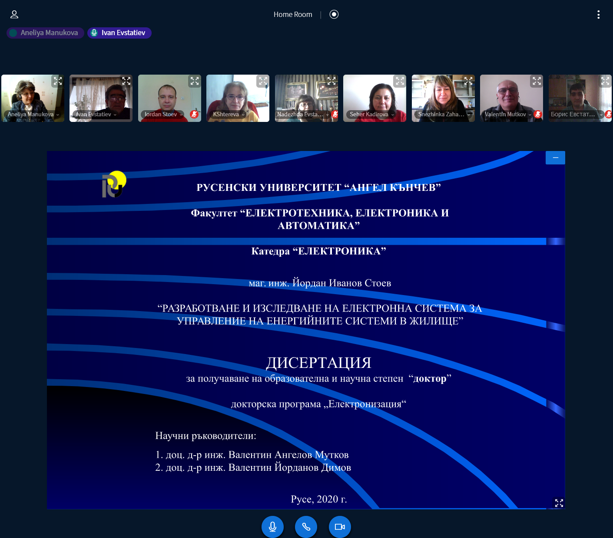Click the Home Room title
The image size is (613, 538).
293,14
